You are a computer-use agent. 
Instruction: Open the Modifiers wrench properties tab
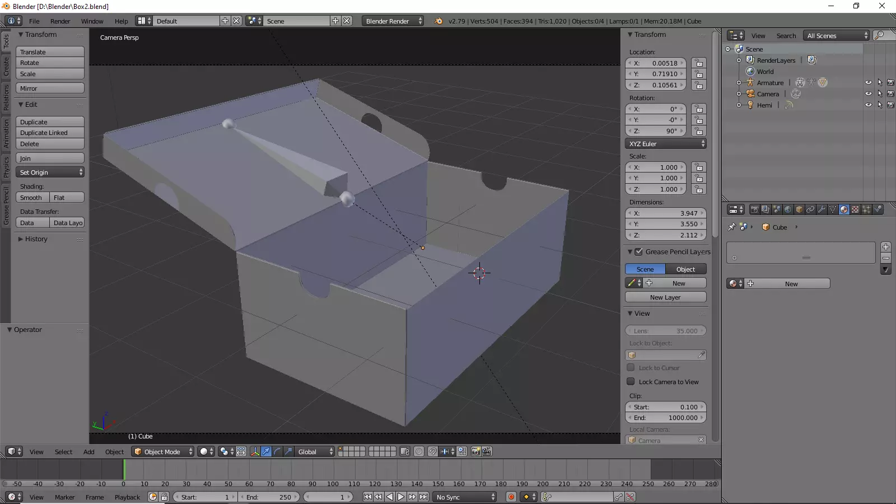[822, 209]
